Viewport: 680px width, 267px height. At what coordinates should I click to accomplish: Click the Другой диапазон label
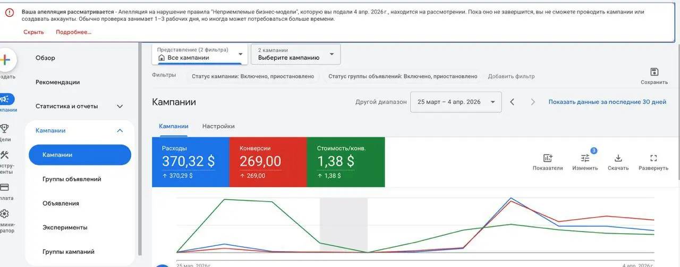(381, 102)
